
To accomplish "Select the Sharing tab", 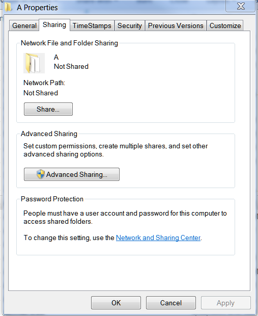I will pyautogui.click(x=54, y=25).
